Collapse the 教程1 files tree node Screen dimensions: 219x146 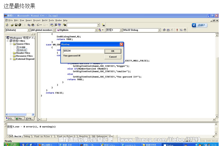[8, 41]
